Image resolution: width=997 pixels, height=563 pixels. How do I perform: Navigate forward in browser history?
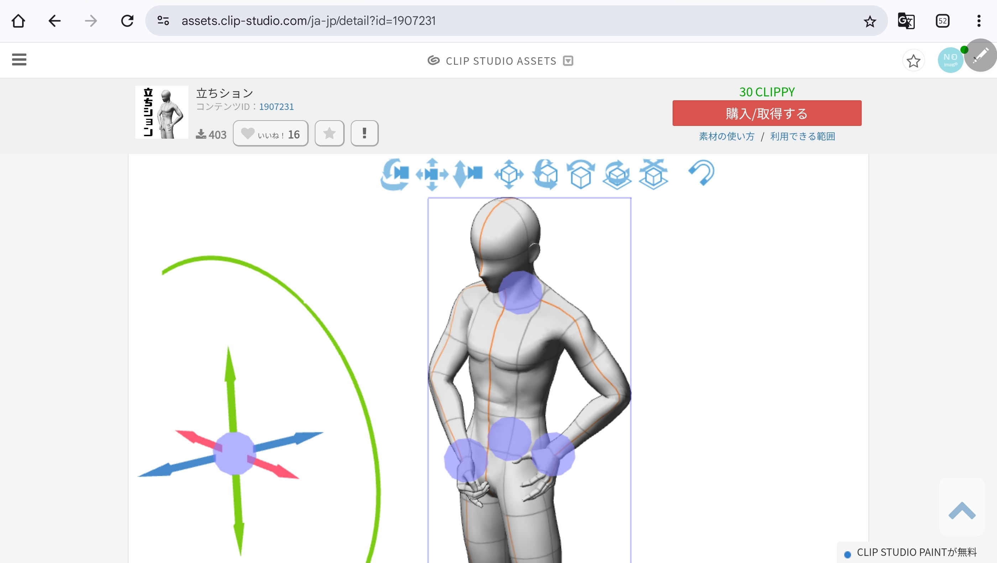[91, 21]
